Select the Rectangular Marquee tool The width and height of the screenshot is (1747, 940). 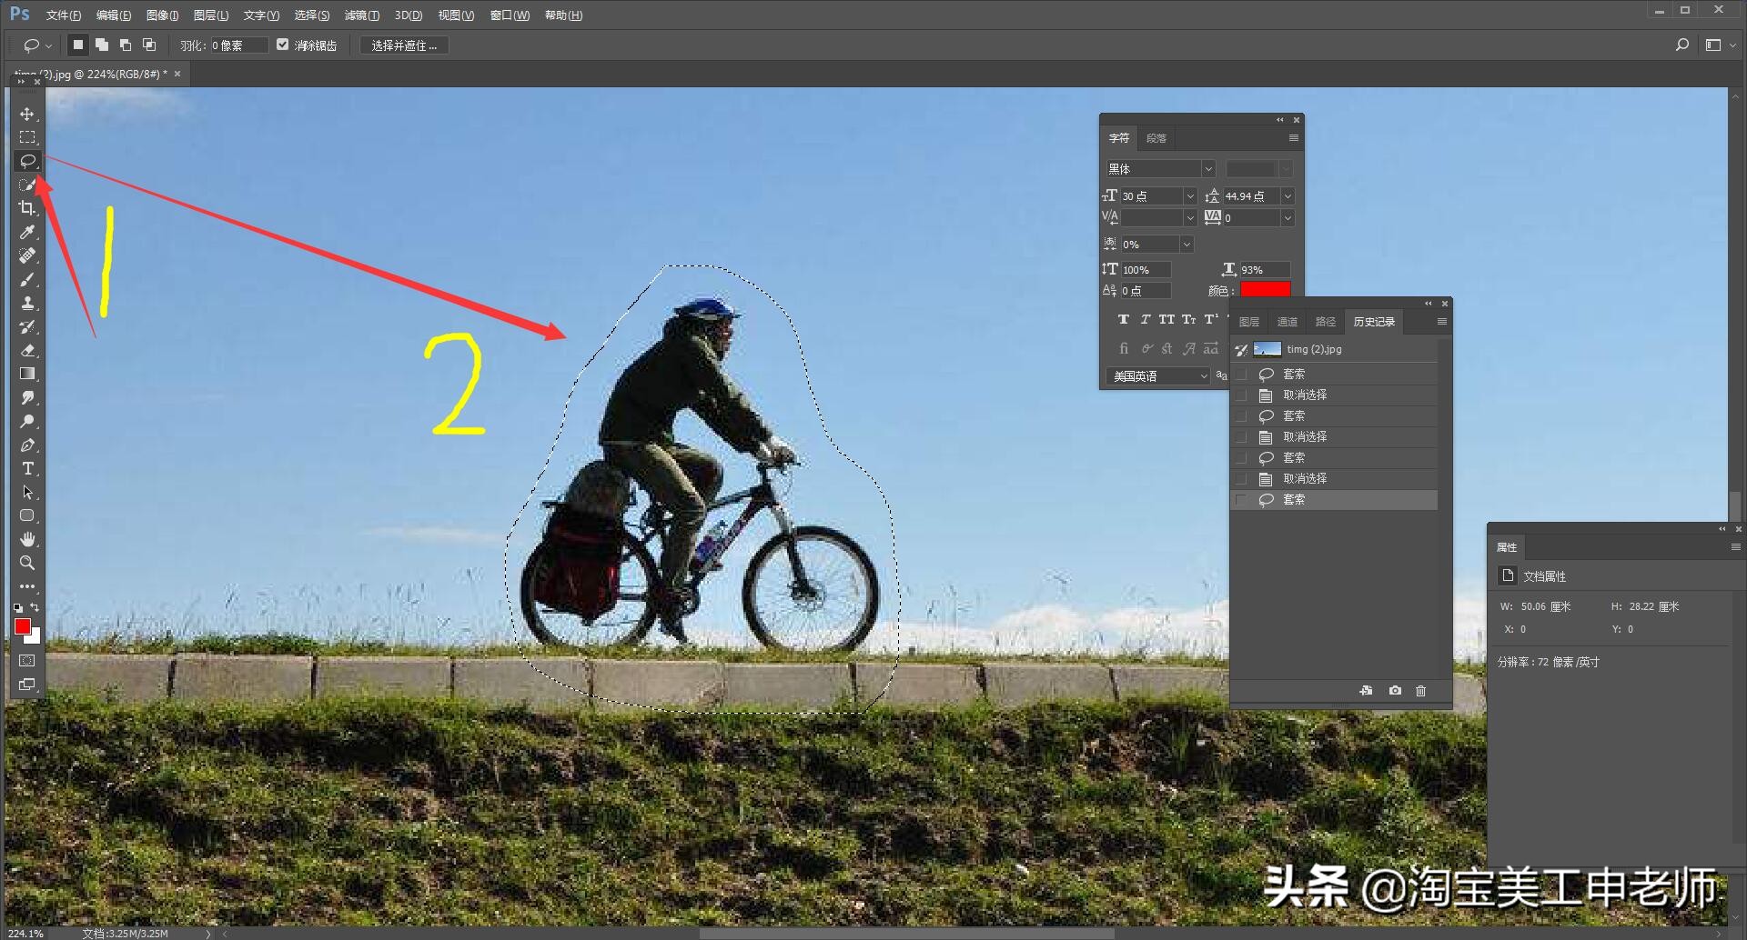pyautogui.click(x=27, y=137)
